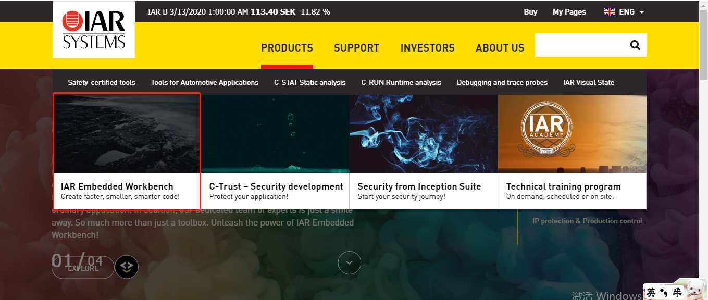Click 'Start your security journey!' text

click(402, 197)
